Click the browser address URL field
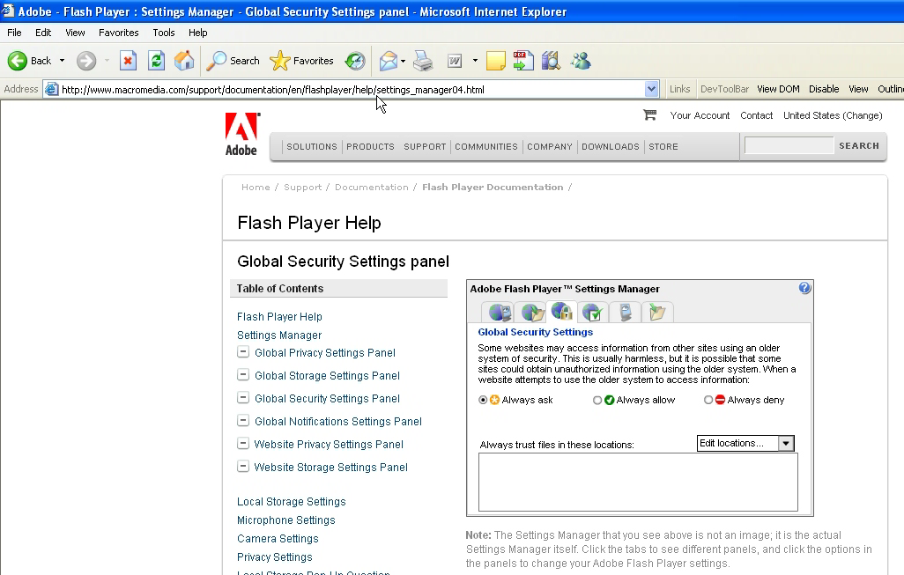Viewport: 904px width, 575px height. point(352,89)
